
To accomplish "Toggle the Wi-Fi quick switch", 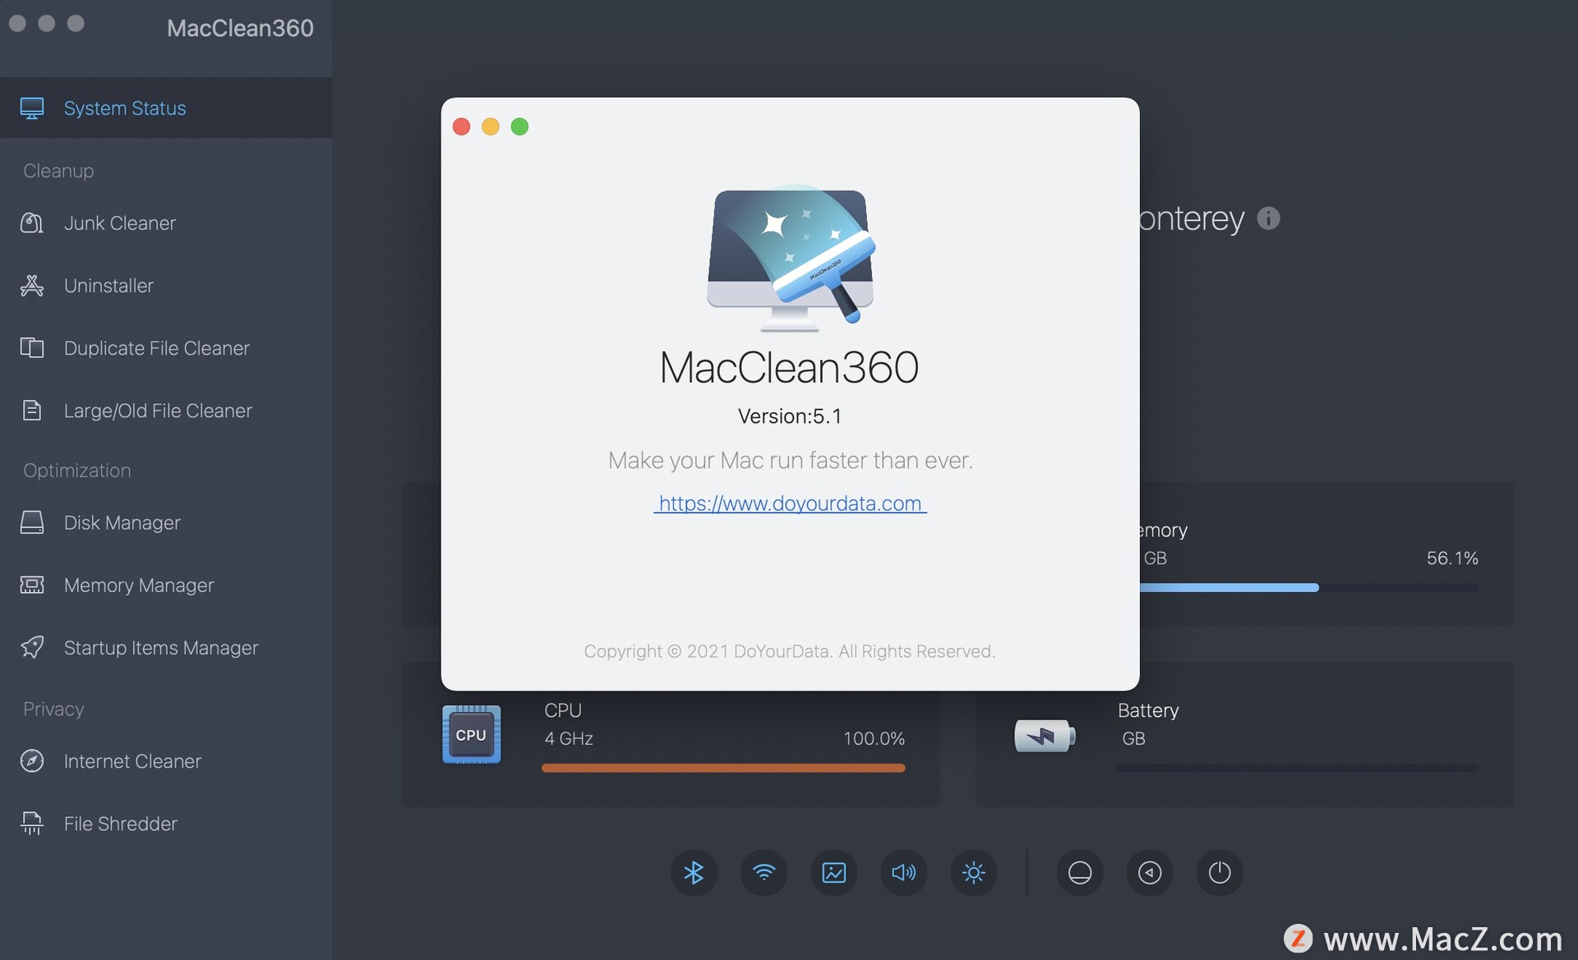I will click(x=764, y=872).
